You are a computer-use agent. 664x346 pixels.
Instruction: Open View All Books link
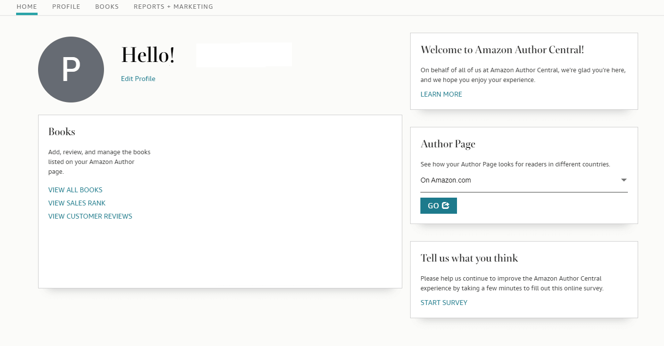(x=75, y=190)
